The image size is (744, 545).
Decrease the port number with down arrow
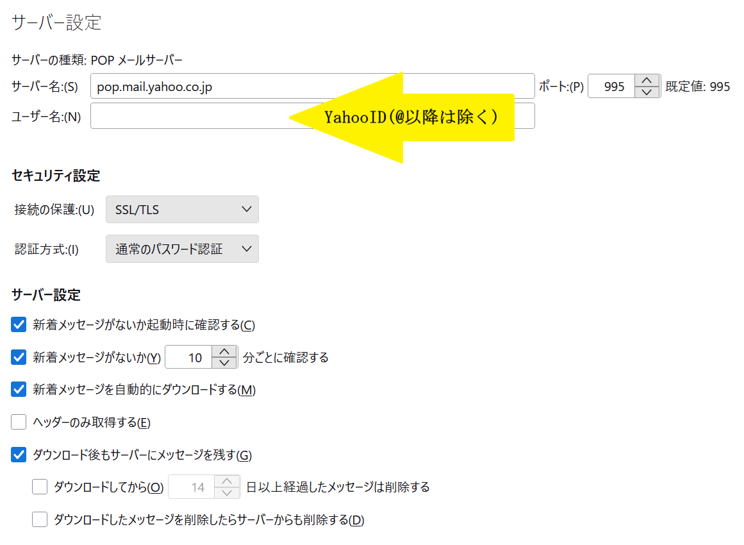(x=647, y=92)
